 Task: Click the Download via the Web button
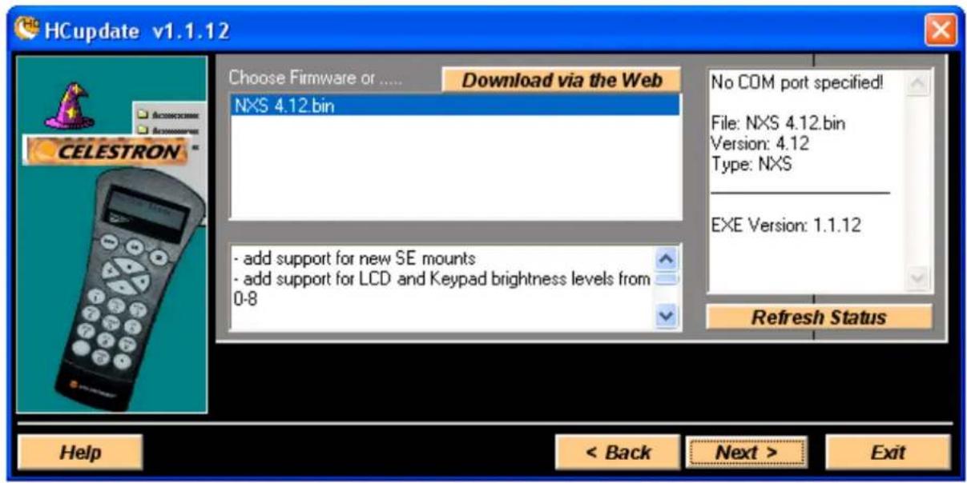[x=562, y=80]
